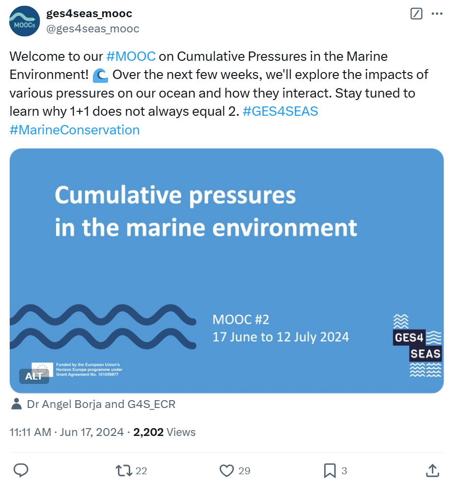Open the ges4seas_mooc display name
The image size is (451, 484).
point(89,14)
